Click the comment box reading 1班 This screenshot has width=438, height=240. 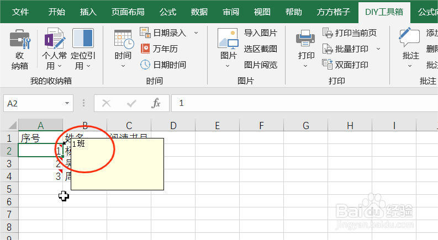(x=117, y=164)
